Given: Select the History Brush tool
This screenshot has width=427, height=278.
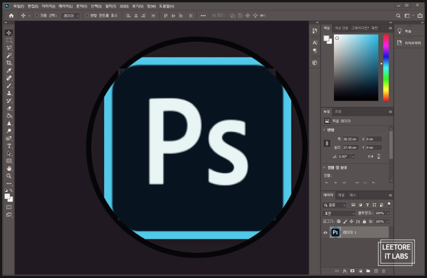Looking at the screenshot, I should tap(9, 101).
